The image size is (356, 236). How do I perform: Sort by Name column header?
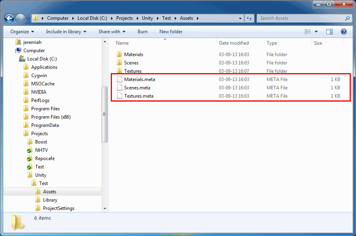coord(122,43)
